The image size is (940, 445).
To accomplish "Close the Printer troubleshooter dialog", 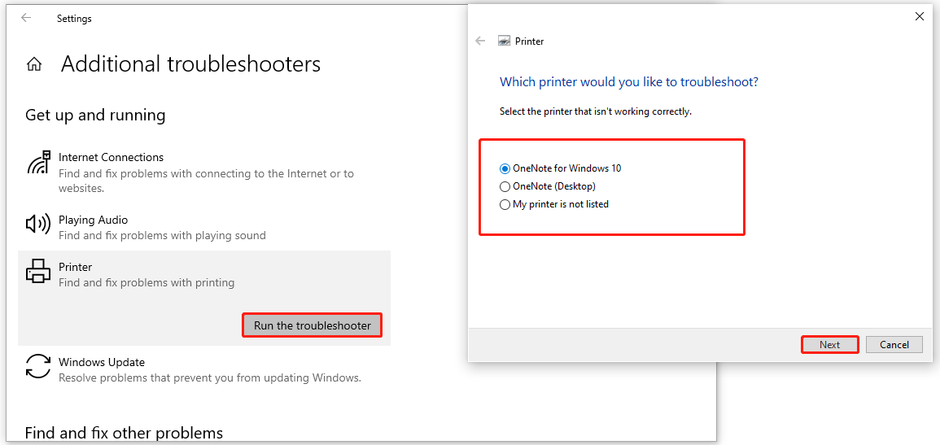I will tap(920, 17).
